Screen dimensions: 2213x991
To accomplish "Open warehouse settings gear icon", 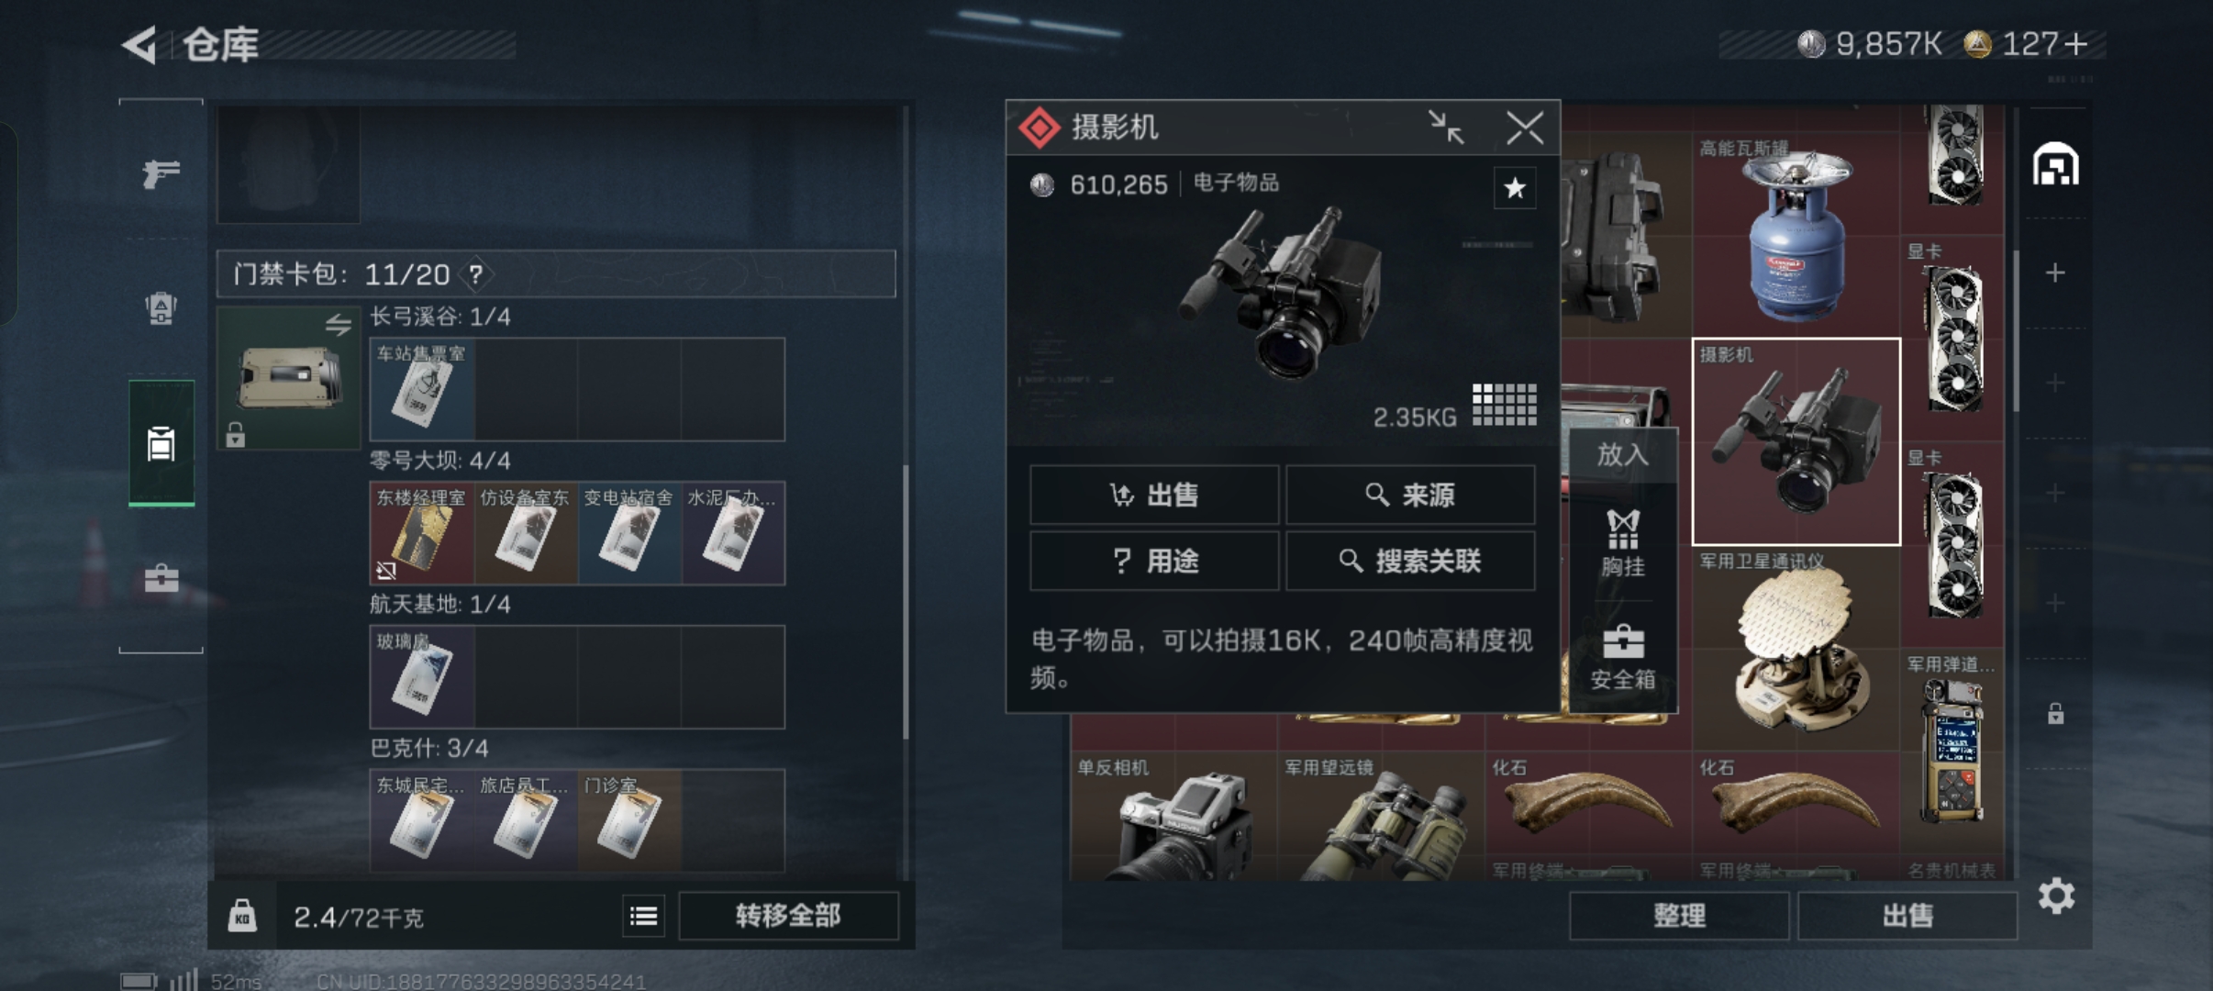I will coord(2056,896).
